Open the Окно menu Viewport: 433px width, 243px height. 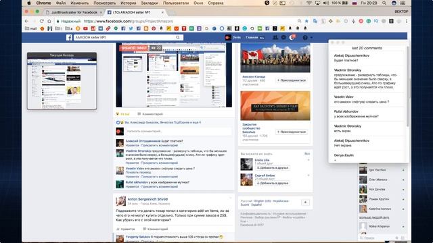[198, 3]
